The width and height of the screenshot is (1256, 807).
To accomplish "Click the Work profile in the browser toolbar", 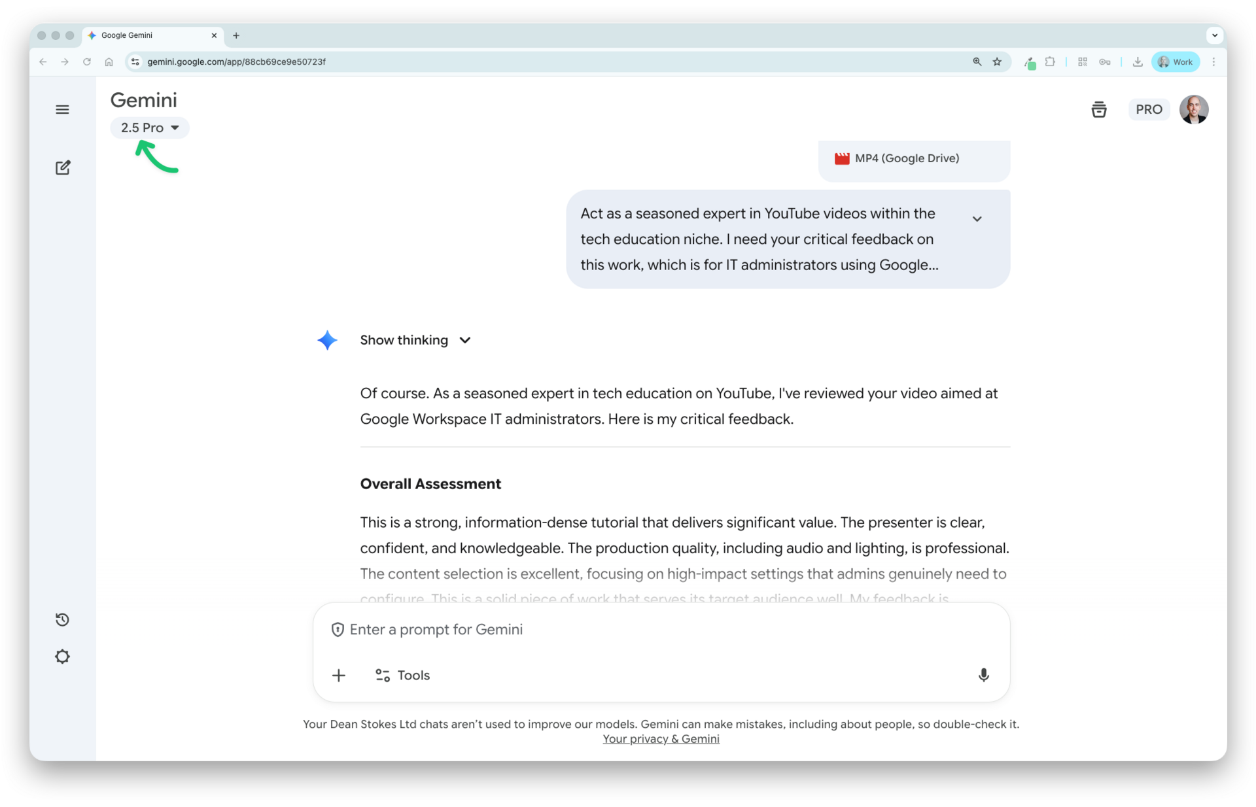I will click(x=1175, y=61).
